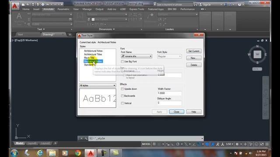Select Architectural Titles in the styles list
The width and height of the screenshot is (280, 157).
pyautogui.click(x=93, y=55)
